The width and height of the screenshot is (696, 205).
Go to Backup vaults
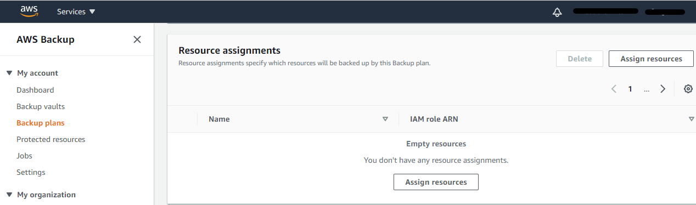(41, 106)
